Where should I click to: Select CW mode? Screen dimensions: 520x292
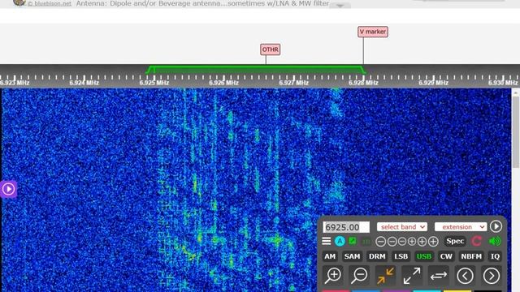click(446, 256)
